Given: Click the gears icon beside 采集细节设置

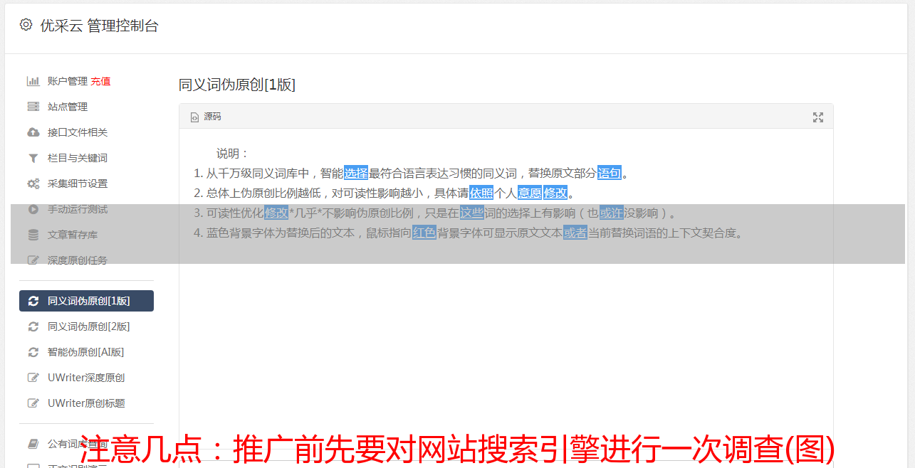Looking at the screenshot, I should [x=33, y=184].
